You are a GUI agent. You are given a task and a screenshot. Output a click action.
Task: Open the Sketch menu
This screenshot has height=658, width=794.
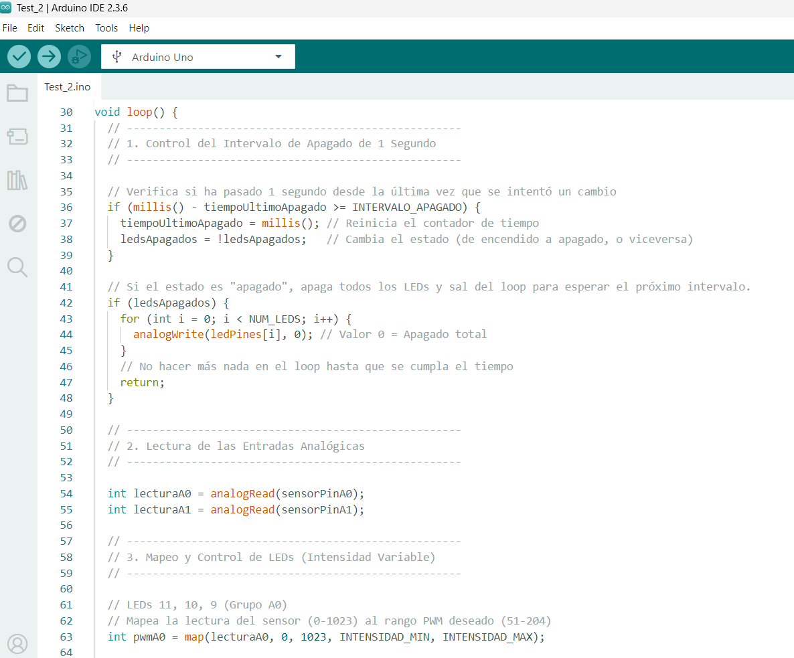point(70,28)
